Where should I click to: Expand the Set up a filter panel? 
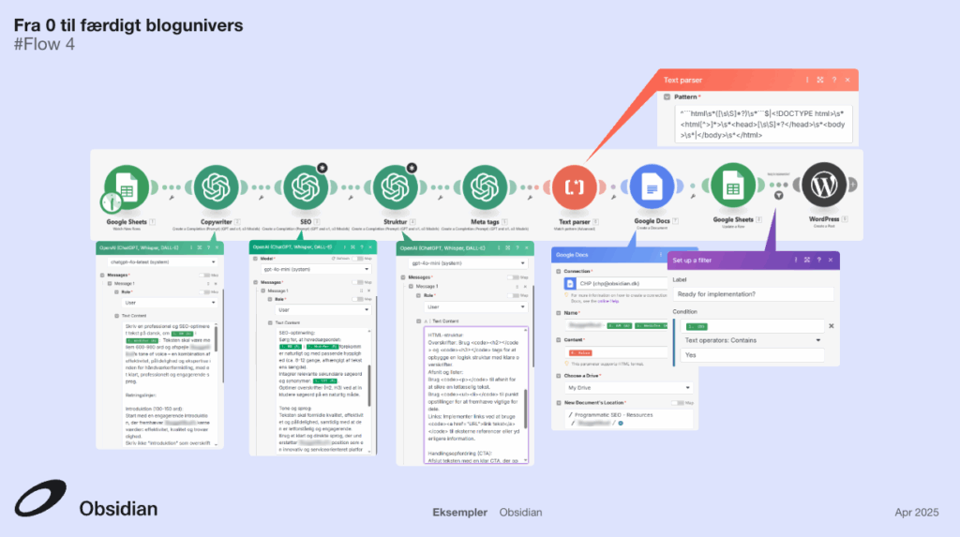[807, 261]
